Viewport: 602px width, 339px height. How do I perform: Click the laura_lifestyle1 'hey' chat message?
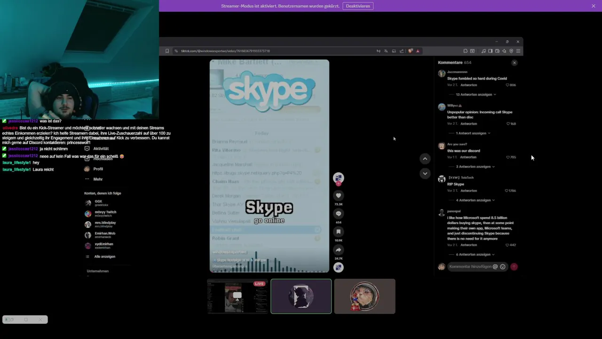(x=36, y=162)
